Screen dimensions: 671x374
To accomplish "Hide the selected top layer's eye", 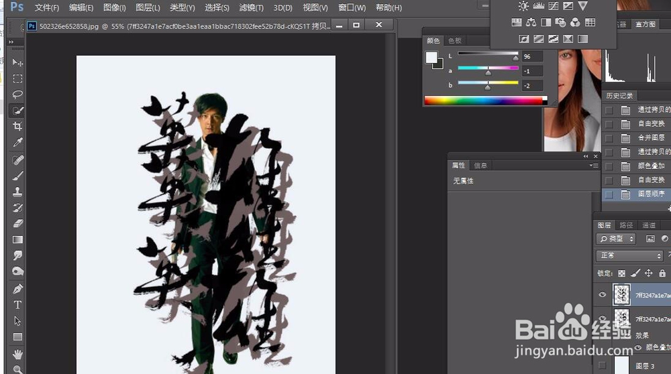I will (x=603, y=294).
